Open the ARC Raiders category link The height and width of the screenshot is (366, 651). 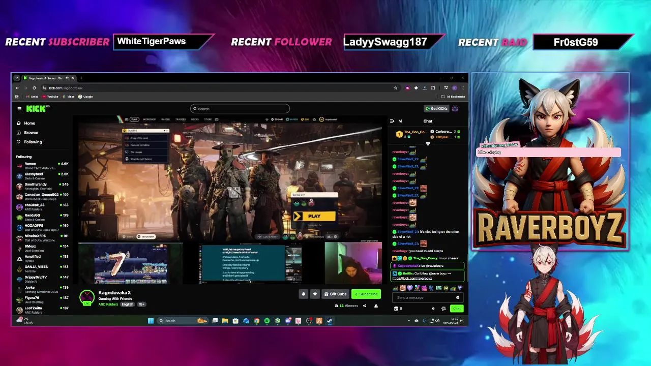108,304
